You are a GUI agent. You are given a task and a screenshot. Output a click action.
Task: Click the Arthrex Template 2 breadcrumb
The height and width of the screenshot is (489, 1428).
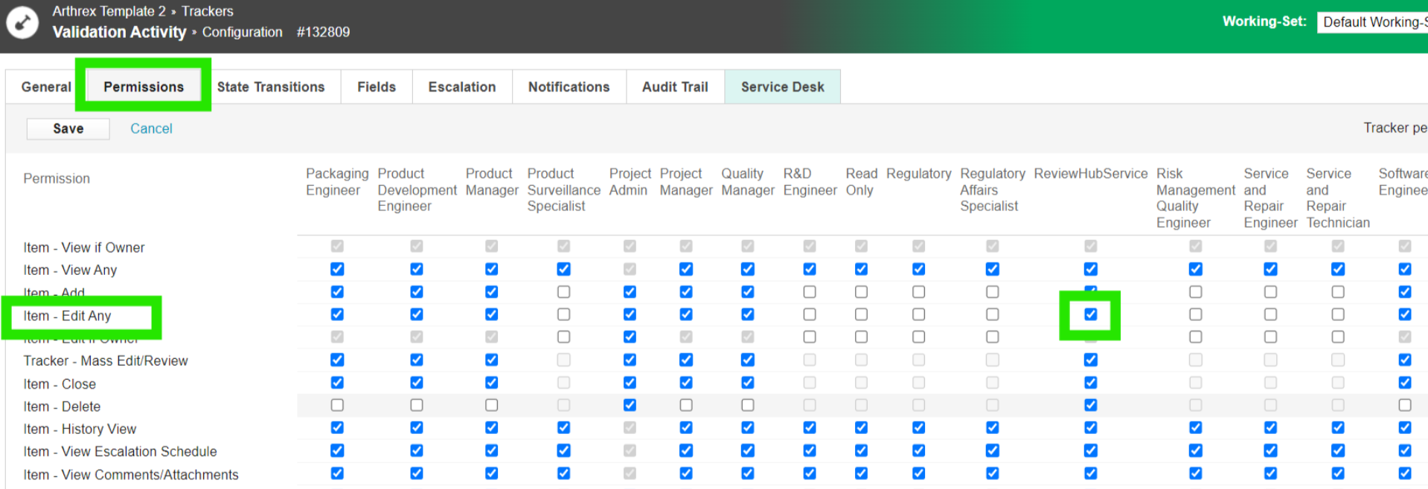point(109,11)
